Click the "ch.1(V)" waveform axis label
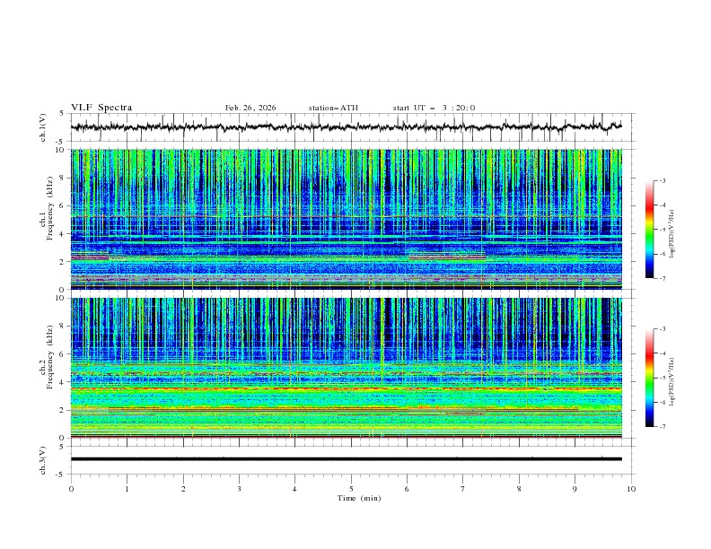The image size is (711, 549). coord(43,127)
